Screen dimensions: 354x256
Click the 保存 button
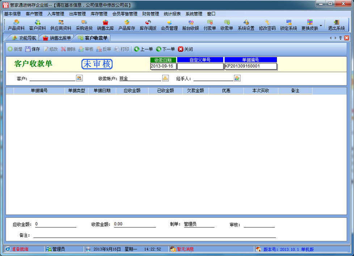click(32, 49)
